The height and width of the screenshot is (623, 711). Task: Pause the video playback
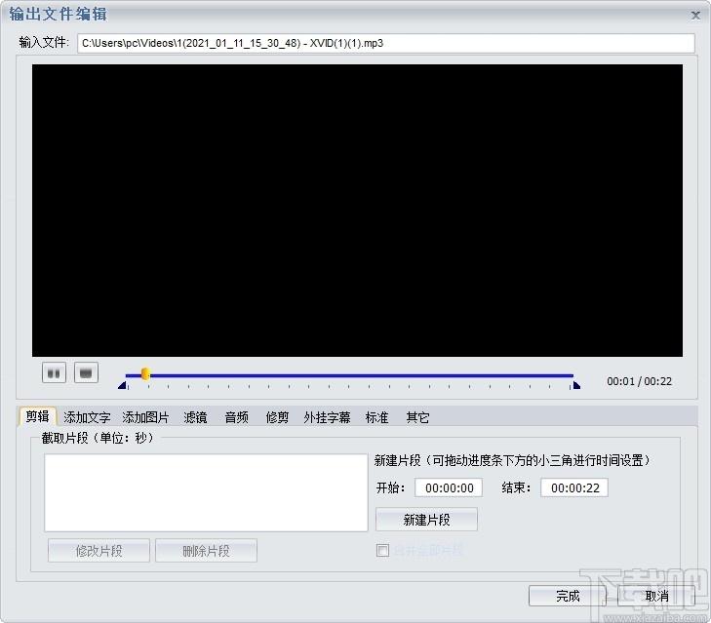point(54,372)
